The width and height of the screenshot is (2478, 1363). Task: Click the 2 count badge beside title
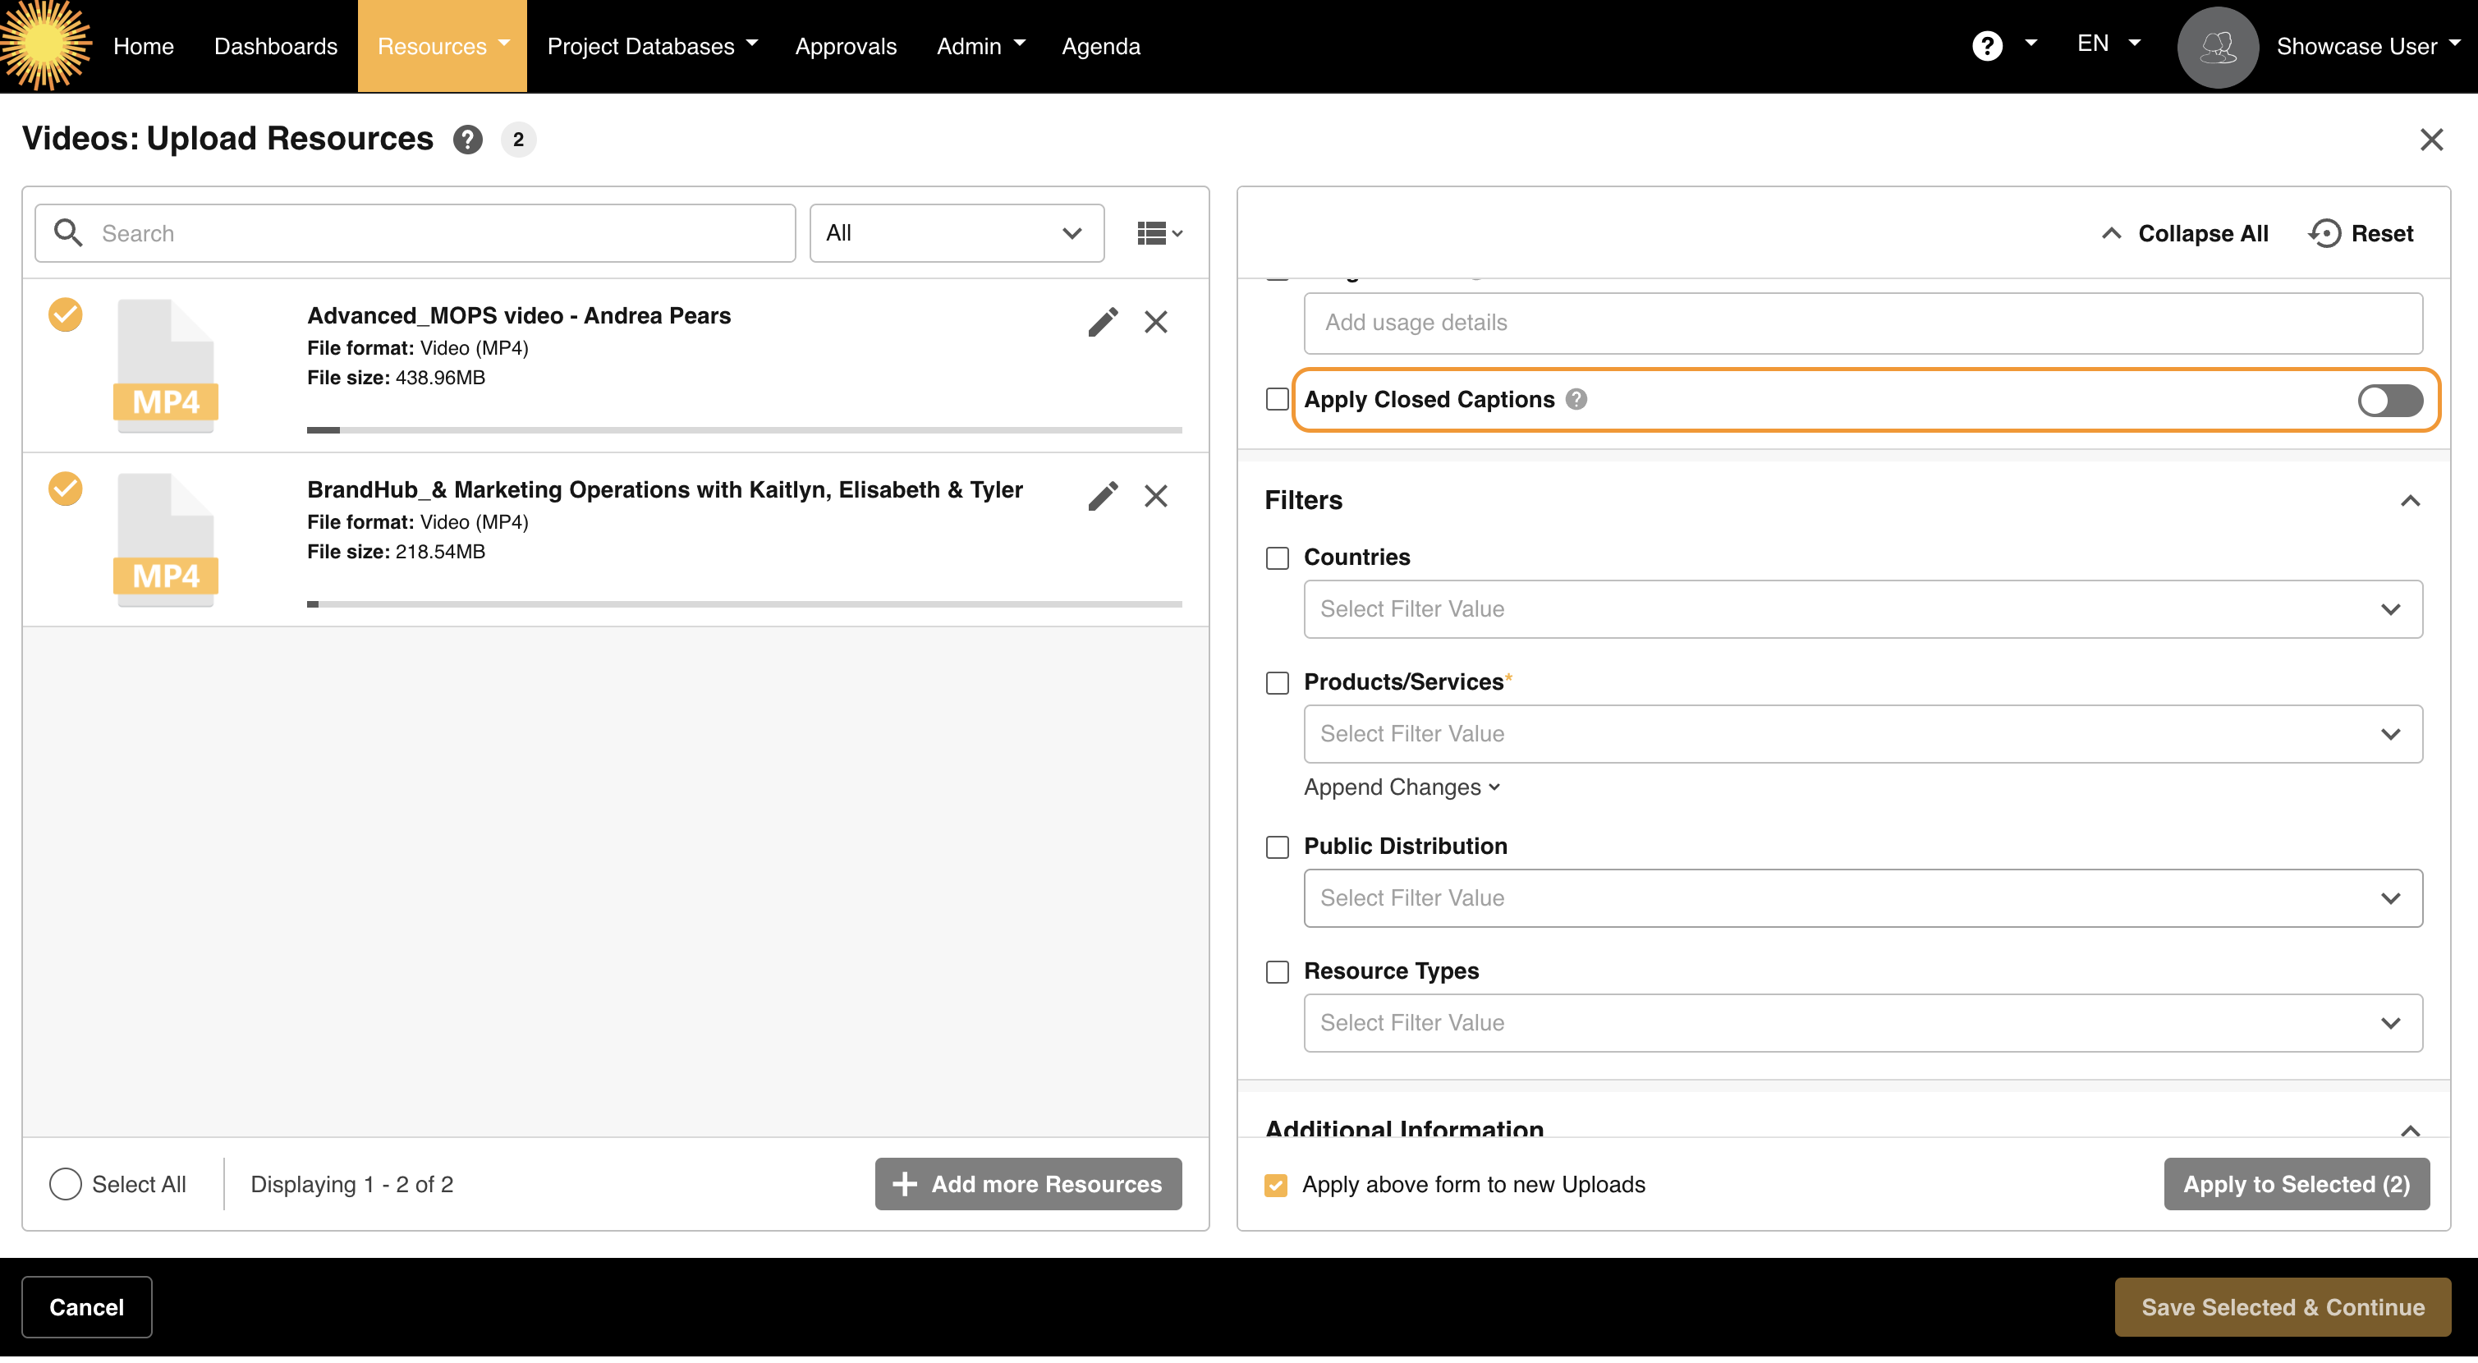tap(518, 140)
